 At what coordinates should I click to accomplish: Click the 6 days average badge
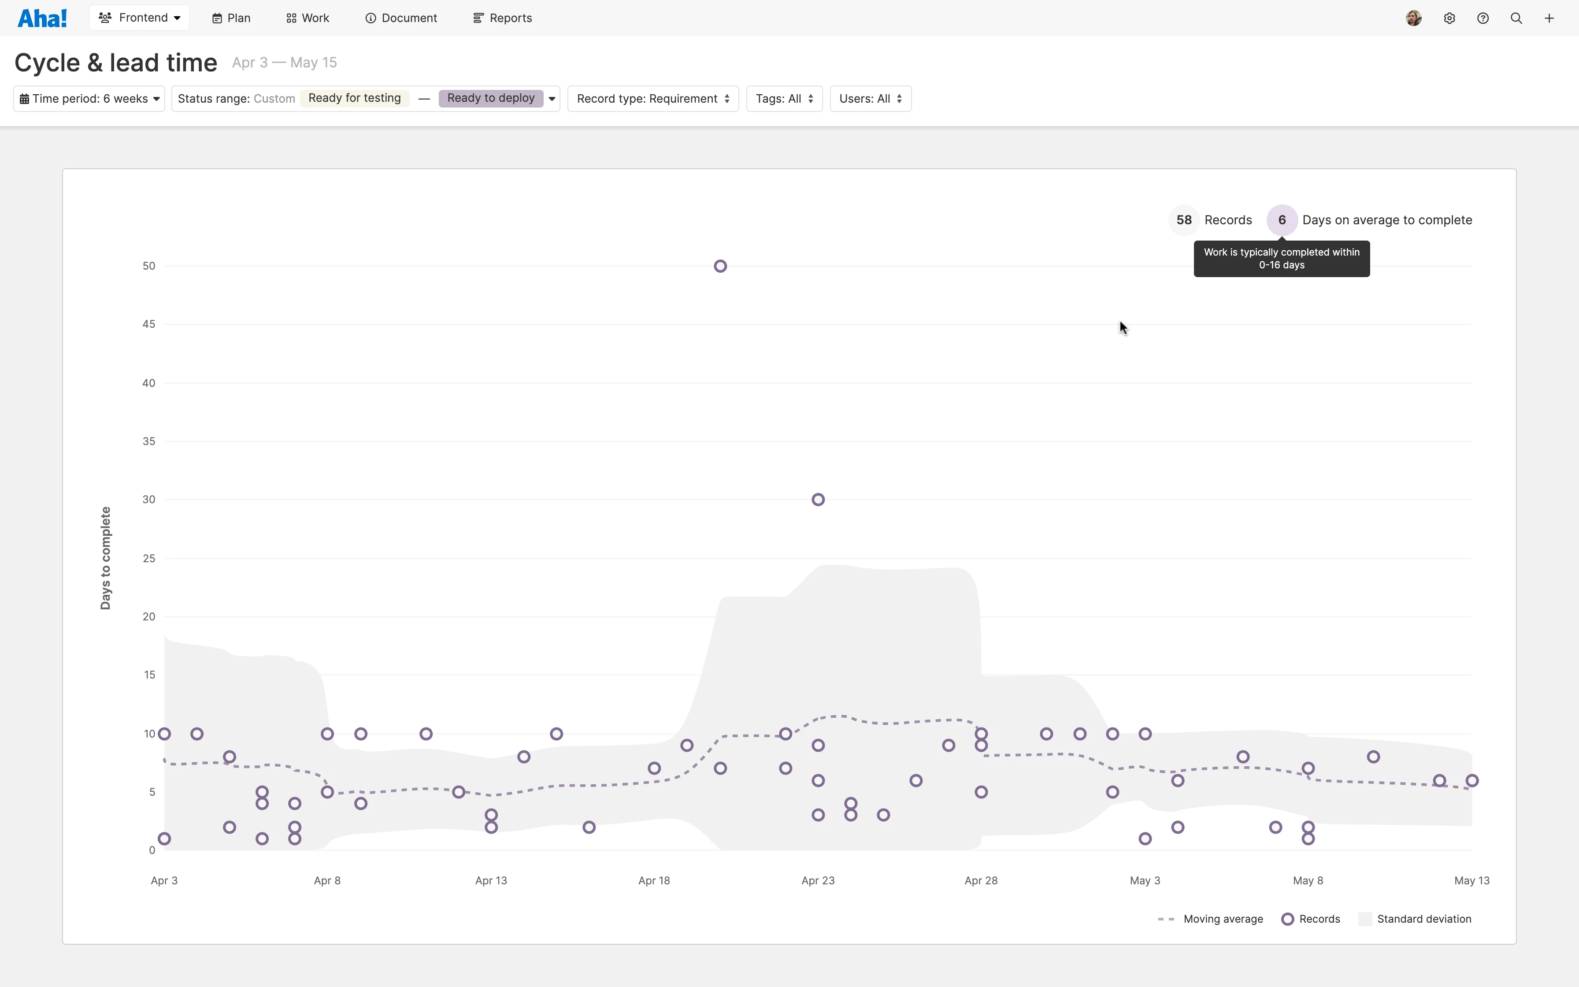1282,220
